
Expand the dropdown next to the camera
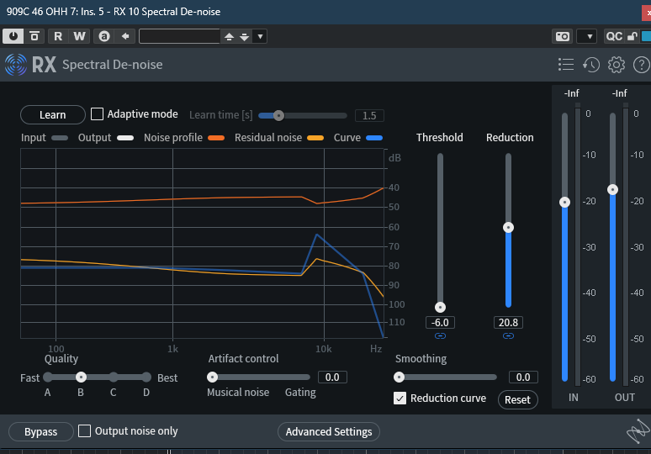point(587,36)
